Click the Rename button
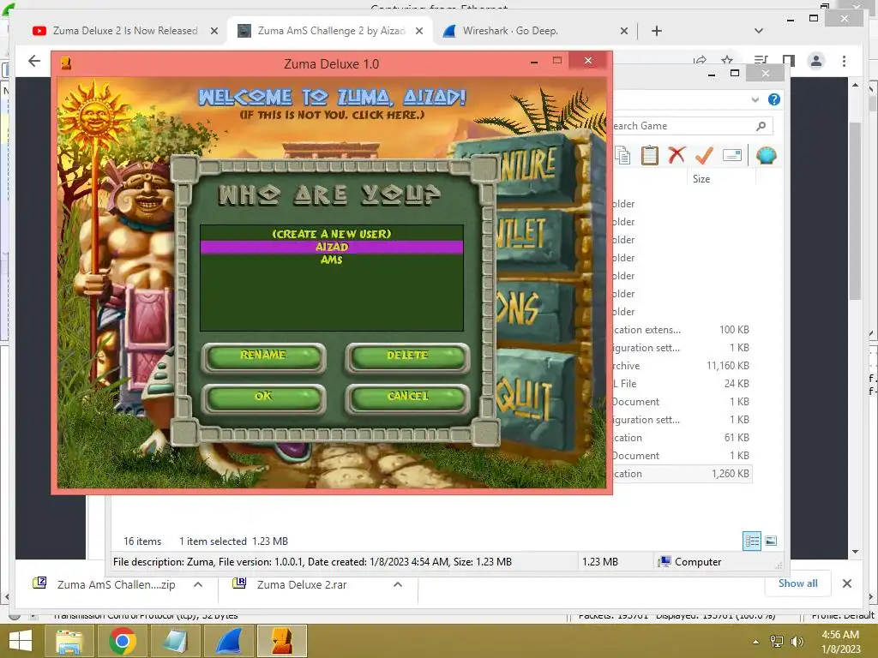The height and width of the screenshot is (658, 878). pos(263,356)
